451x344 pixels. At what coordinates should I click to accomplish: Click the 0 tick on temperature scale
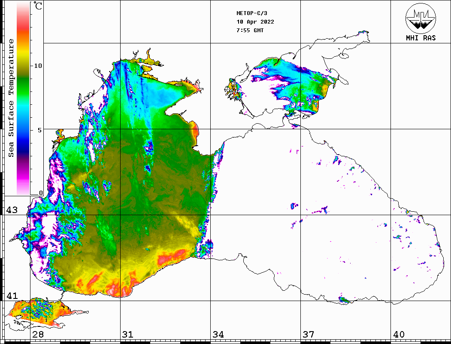point(41,193)
